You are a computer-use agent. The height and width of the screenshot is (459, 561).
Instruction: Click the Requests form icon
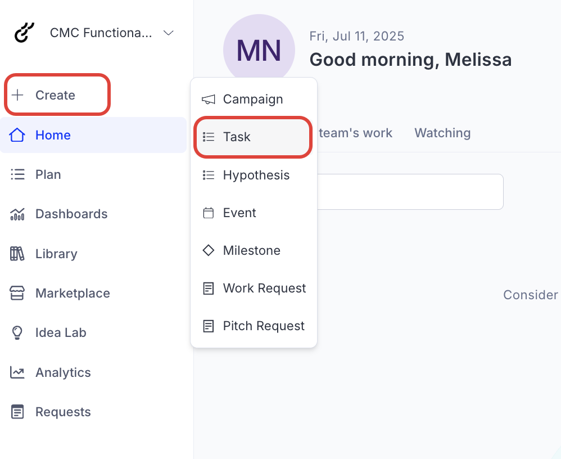(x=17, y=412)
